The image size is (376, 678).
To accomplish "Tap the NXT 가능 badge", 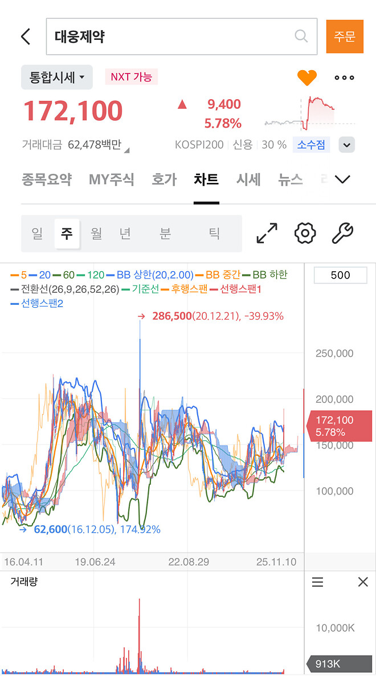I will pyautogui.click(x=132, y=77).
